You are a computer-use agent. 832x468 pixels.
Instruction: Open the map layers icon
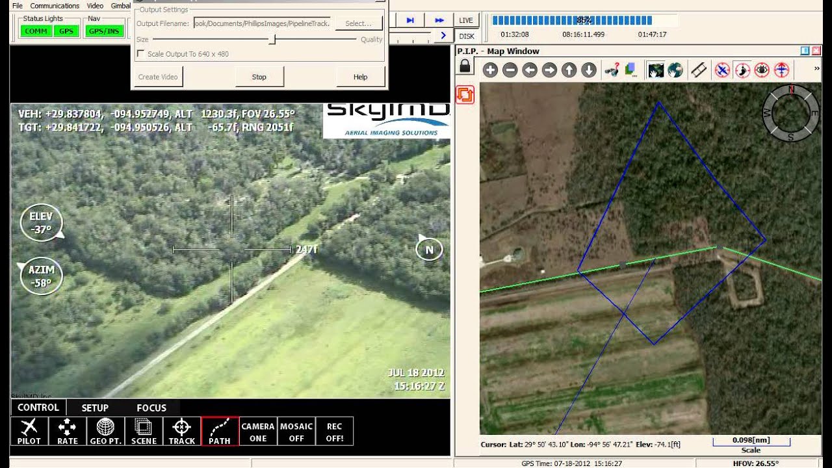point(630,70)
